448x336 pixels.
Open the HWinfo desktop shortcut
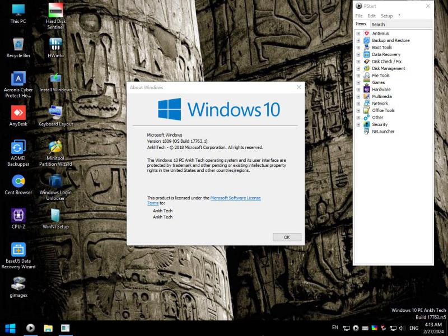55,48
